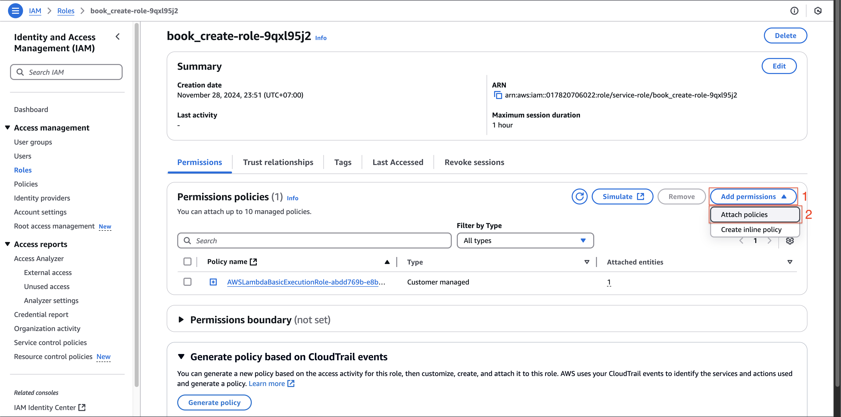
Task: Open the Learn more link
Action: (x=271, y=384)
